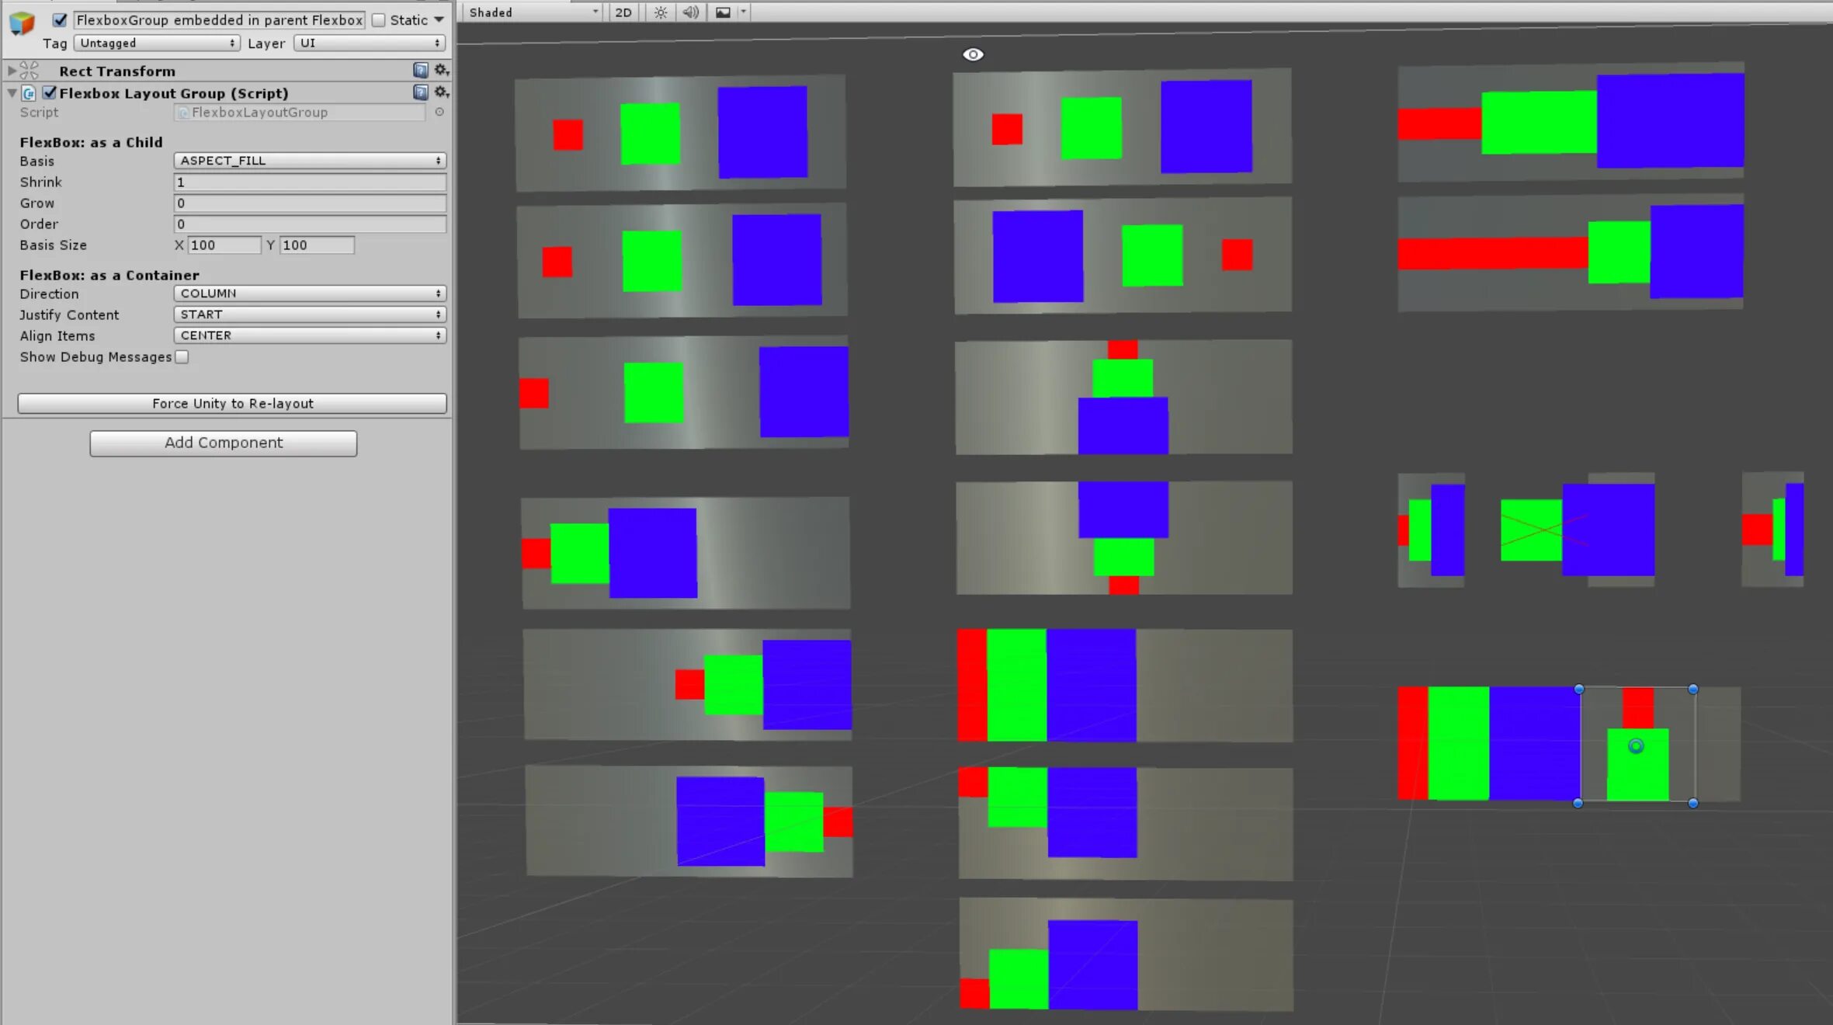
Task: Click Force Unity to Re-layout button
Action: 232,404
